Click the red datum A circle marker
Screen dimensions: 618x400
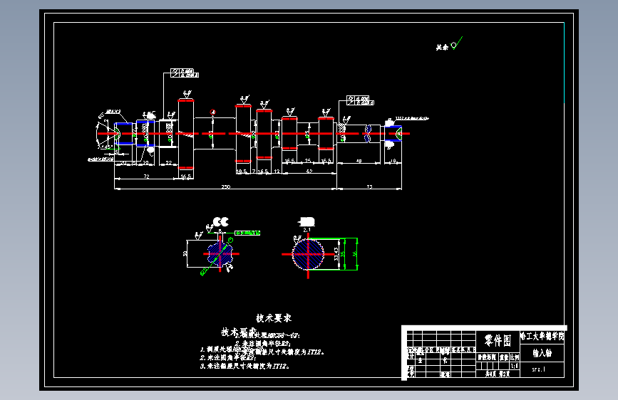pyautogui.click(x=213, y=112)
